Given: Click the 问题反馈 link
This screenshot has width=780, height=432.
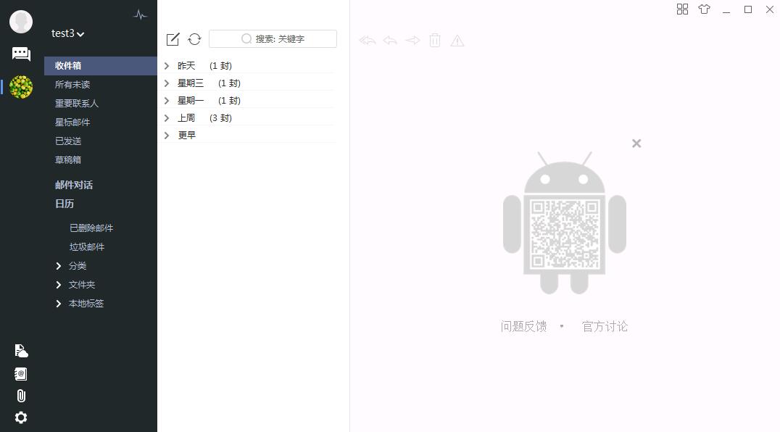Looking at the screenshot, I should point(524,327).
